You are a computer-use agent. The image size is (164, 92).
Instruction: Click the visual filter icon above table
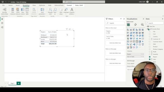67,29
